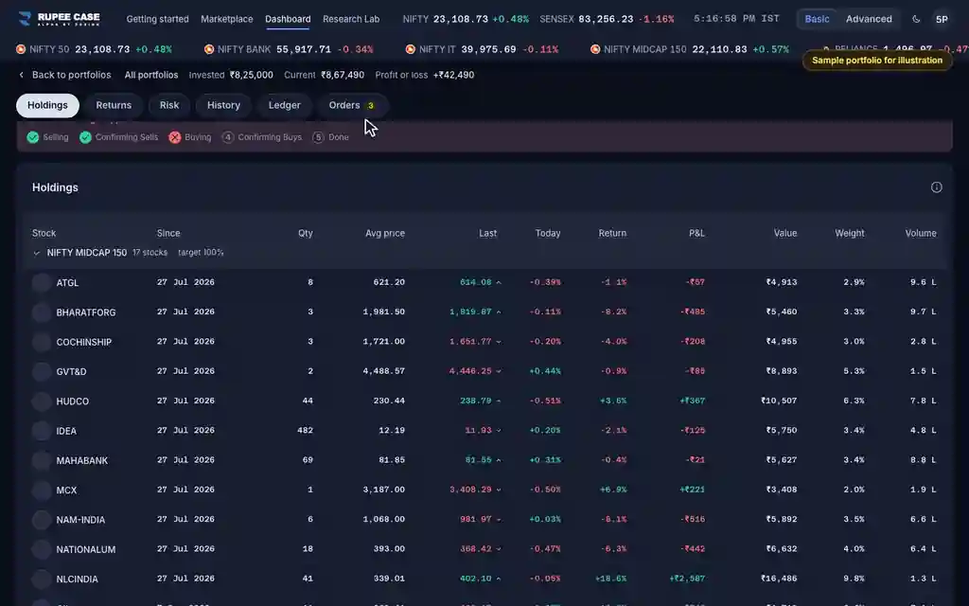
Task: Switch to Basic mode
Action: tap(817, 19)
